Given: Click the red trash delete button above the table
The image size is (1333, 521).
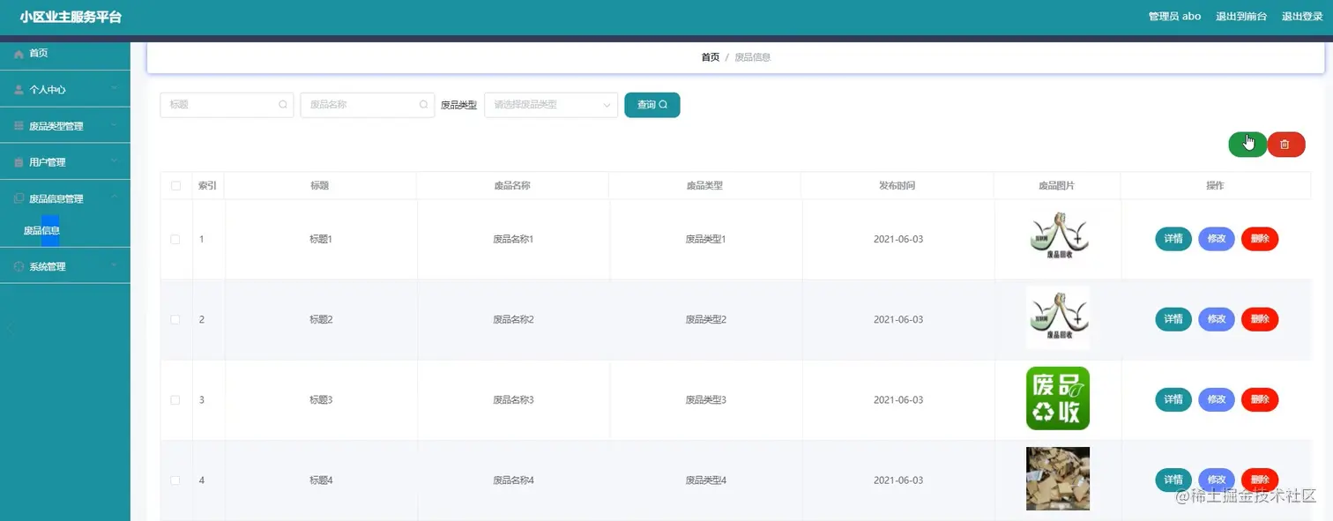Looking at the screenshot, I should coord(1285,144).
